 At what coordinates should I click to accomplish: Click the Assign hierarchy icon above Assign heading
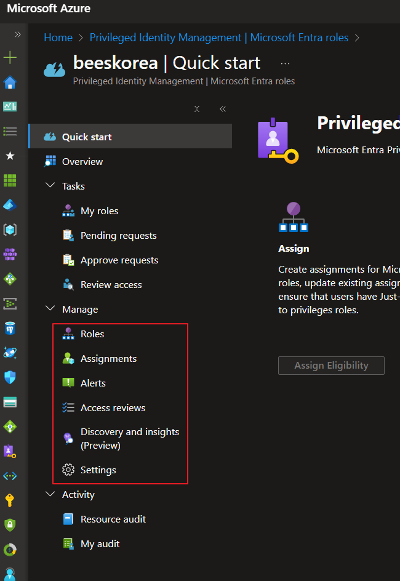[294, 217]
